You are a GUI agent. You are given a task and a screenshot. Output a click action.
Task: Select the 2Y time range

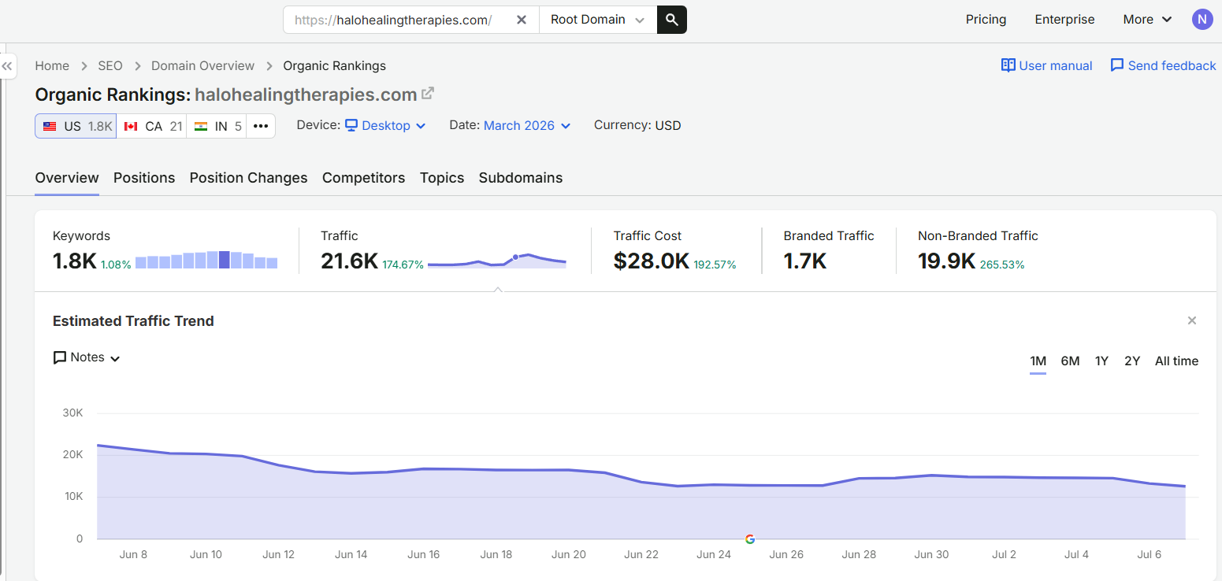[1132, 361]
